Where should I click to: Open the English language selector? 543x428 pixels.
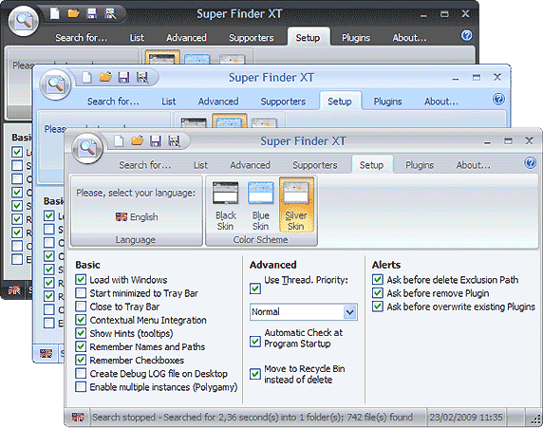tap(137, 217)
